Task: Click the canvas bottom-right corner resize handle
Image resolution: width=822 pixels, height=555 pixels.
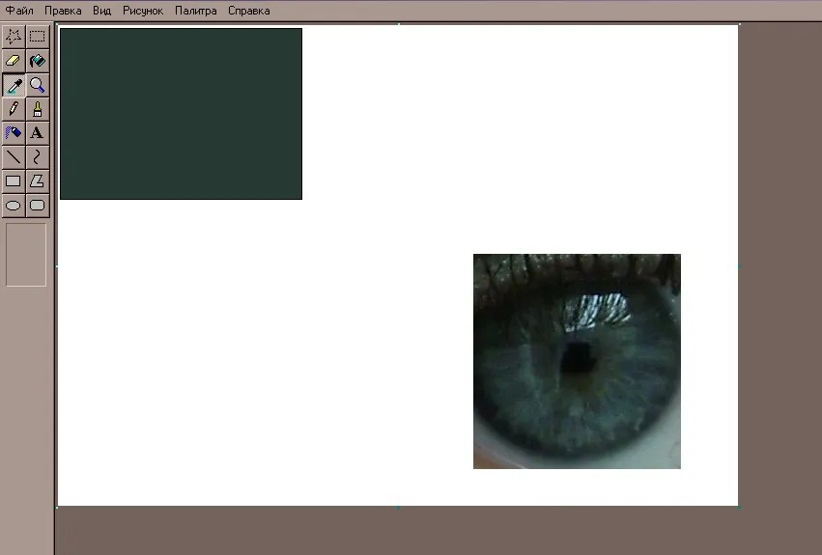Action: [x=739, y=507]
